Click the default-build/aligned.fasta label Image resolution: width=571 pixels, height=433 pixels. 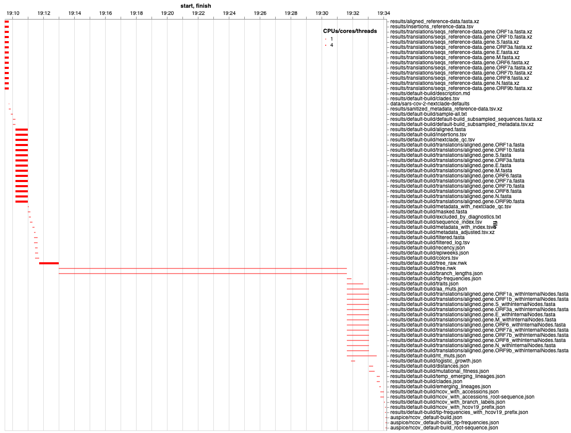pyautogui.click(x=428, y=129)
